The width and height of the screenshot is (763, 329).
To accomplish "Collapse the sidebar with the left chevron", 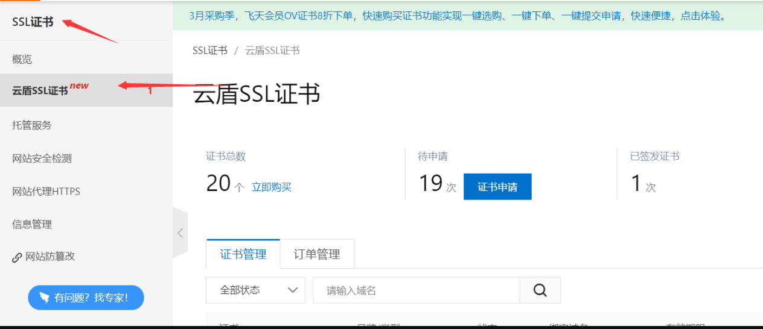I will click(x=180, y=233).
